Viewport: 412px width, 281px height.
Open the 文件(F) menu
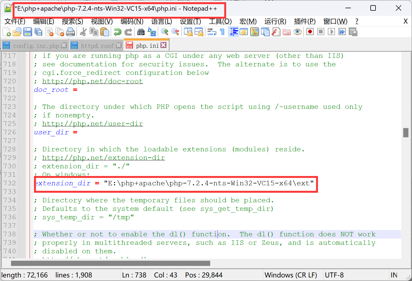[x=15, y=21]
